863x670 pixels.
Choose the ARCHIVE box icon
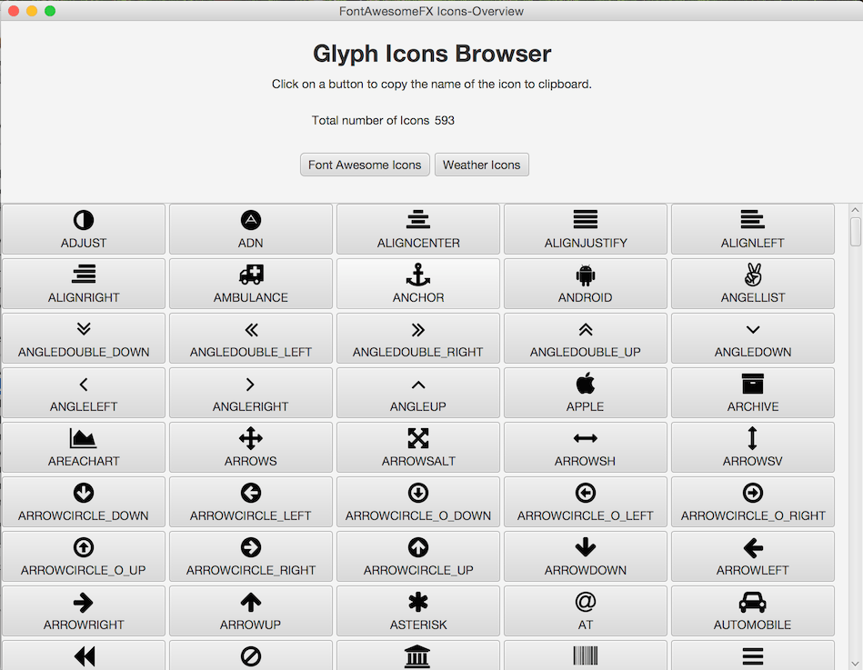753,393
